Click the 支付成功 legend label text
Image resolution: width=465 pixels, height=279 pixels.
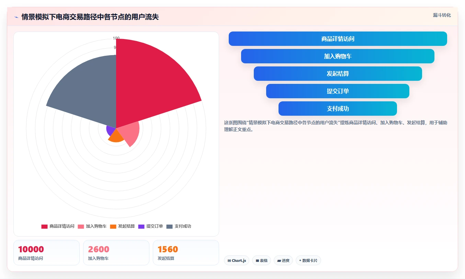[183, 227]
